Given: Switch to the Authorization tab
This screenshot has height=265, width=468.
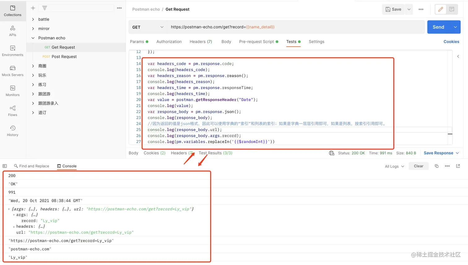Looking at the screenshot, I should 169,41.
